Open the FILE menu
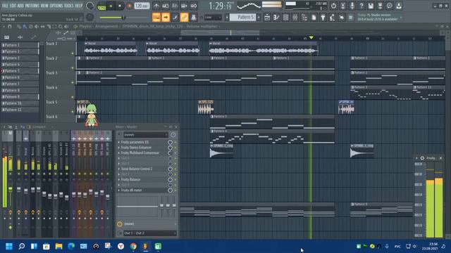 tap(5, 6)
